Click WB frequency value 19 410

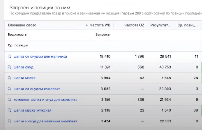pyautogui.click(x=105, y=56)
